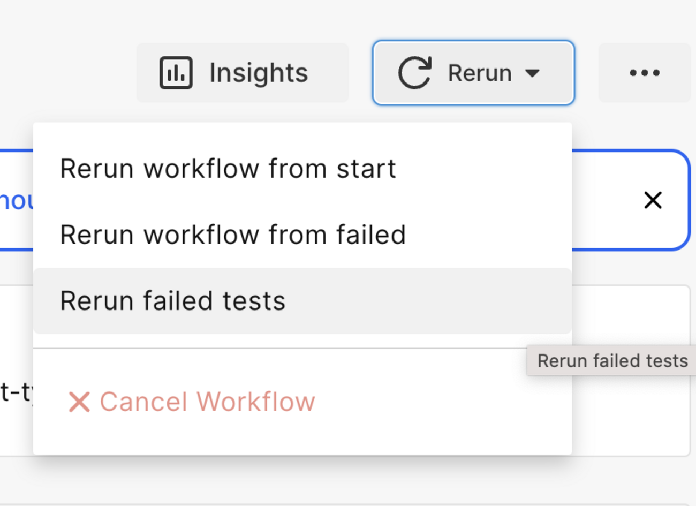
Task: Click the "Rerun failed tests" tooltip
Action: point(612,361)
